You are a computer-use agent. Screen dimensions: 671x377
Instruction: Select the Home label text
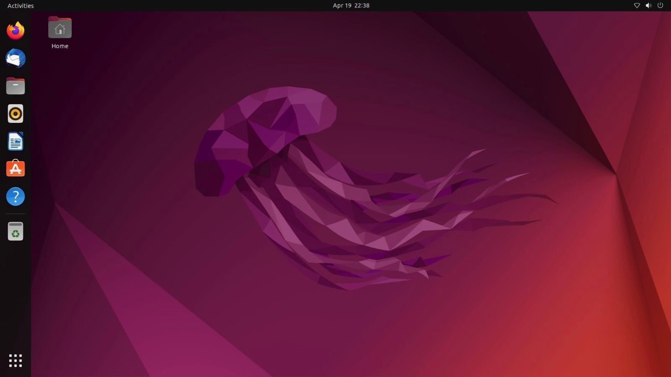point(60,46)
